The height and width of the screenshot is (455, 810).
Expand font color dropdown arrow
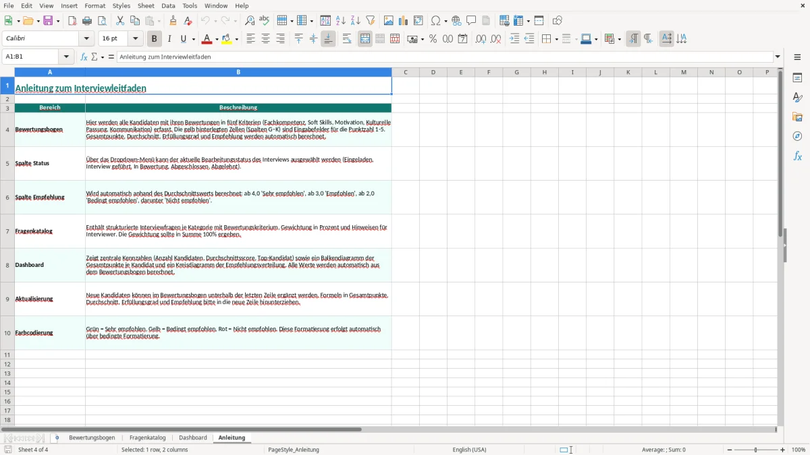(217, 39)
